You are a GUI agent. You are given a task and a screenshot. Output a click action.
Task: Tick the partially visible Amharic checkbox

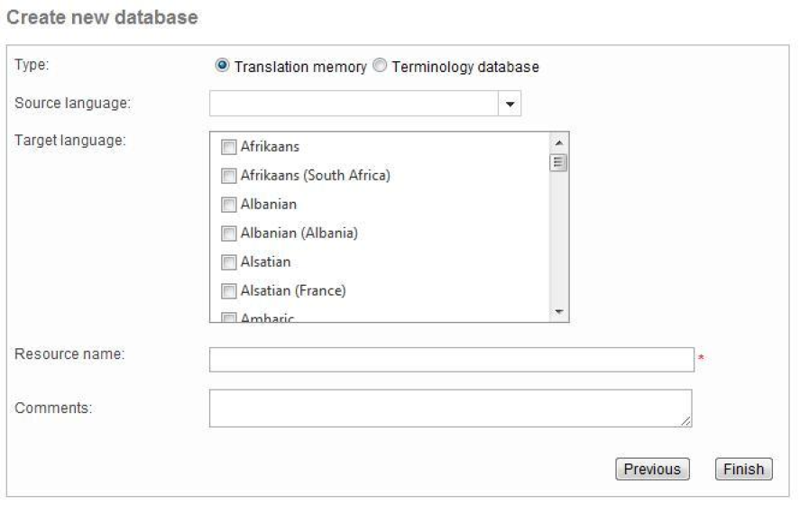(228, 317)
